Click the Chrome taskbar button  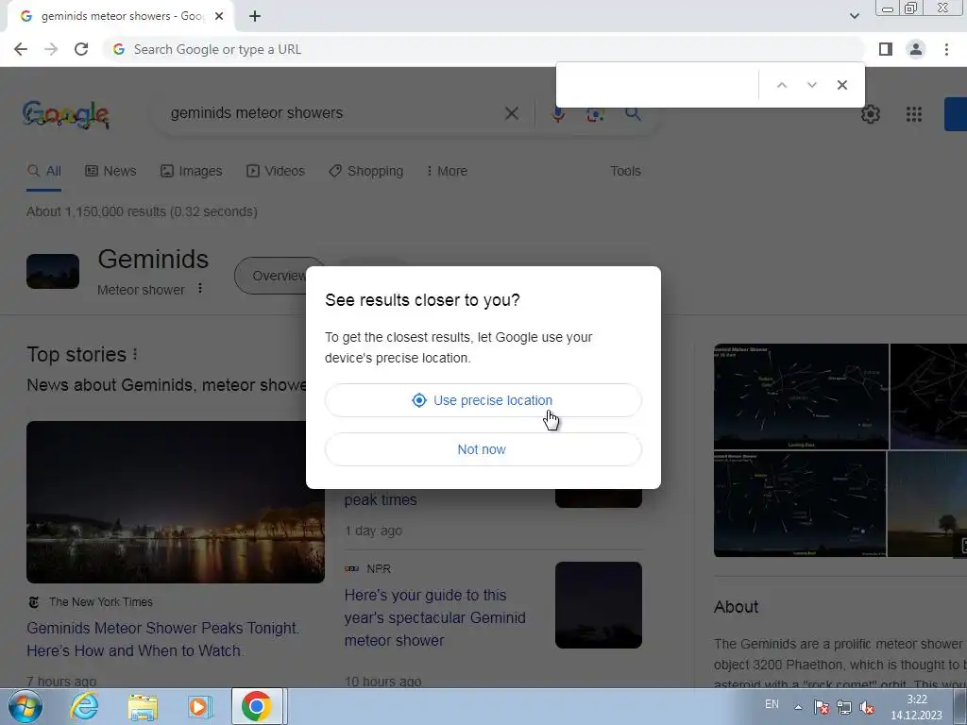[x=257, y=706]
